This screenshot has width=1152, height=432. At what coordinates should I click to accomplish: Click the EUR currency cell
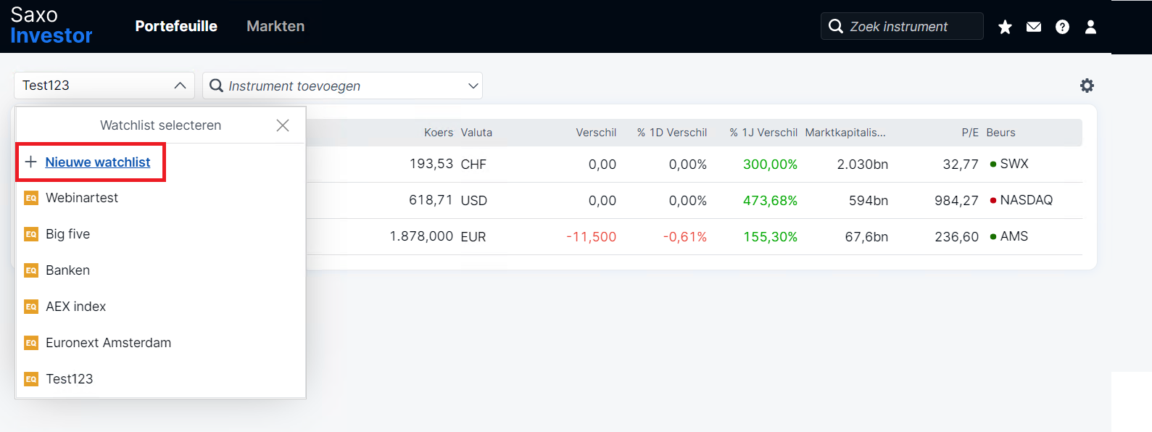(x=473, y=237)
